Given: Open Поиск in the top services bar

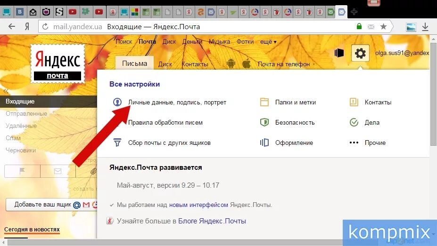Looking at the screenshot, I should [124, 42].
